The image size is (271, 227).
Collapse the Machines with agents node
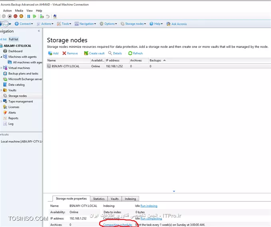pos(1,57)
